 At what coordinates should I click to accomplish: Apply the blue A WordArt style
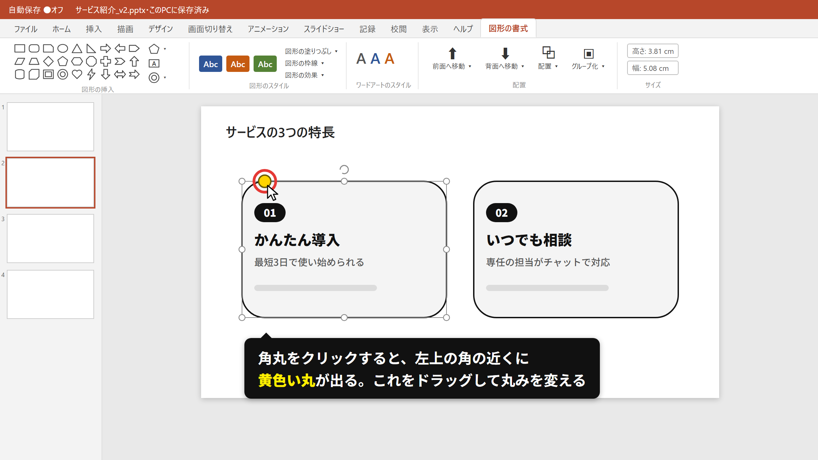coord(375,59)
